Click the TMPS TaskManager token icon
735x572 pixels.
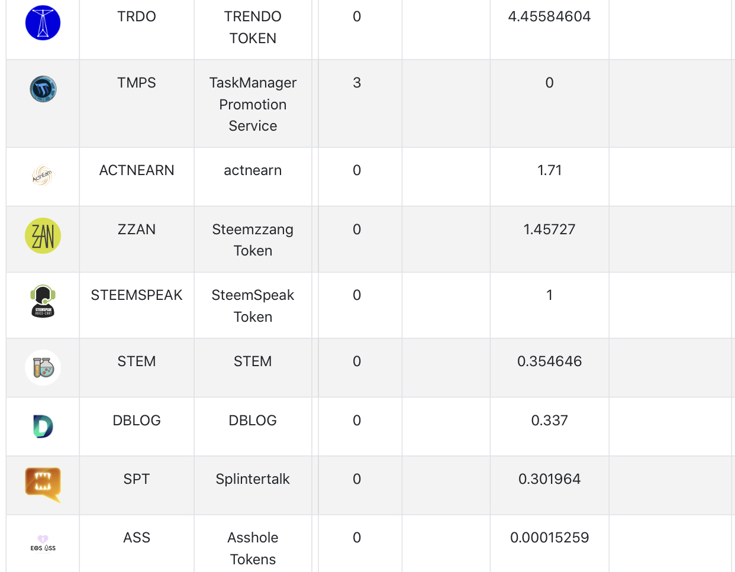[x=43, y=89]
